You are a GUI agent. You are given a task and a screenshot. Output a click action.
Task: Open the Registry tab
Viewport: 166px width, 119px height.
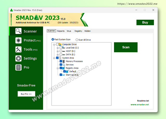pos(78,31)
